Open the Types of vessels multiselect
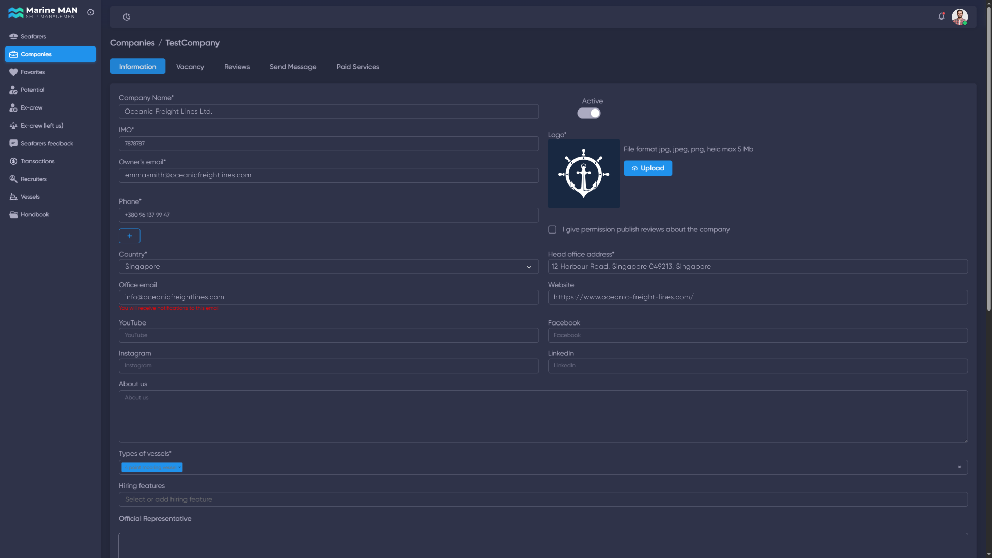 [543, 467]
